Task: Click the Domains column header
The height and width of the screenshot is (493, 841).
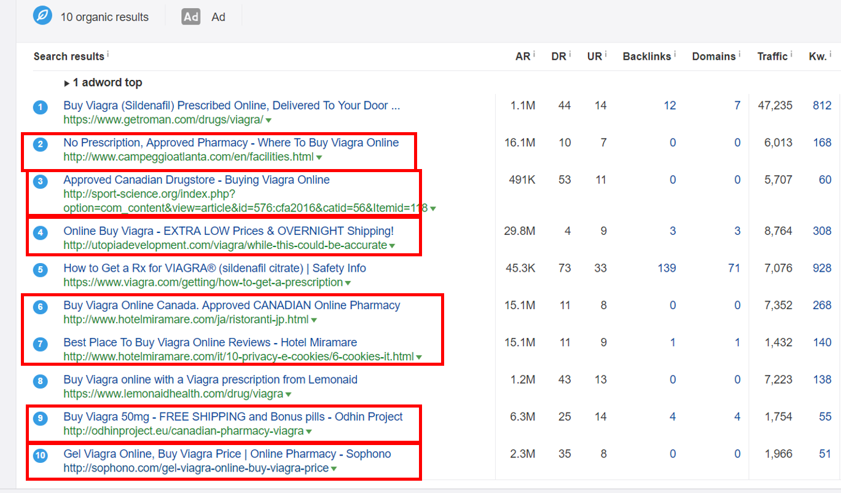Action: [x=714, y=57]
